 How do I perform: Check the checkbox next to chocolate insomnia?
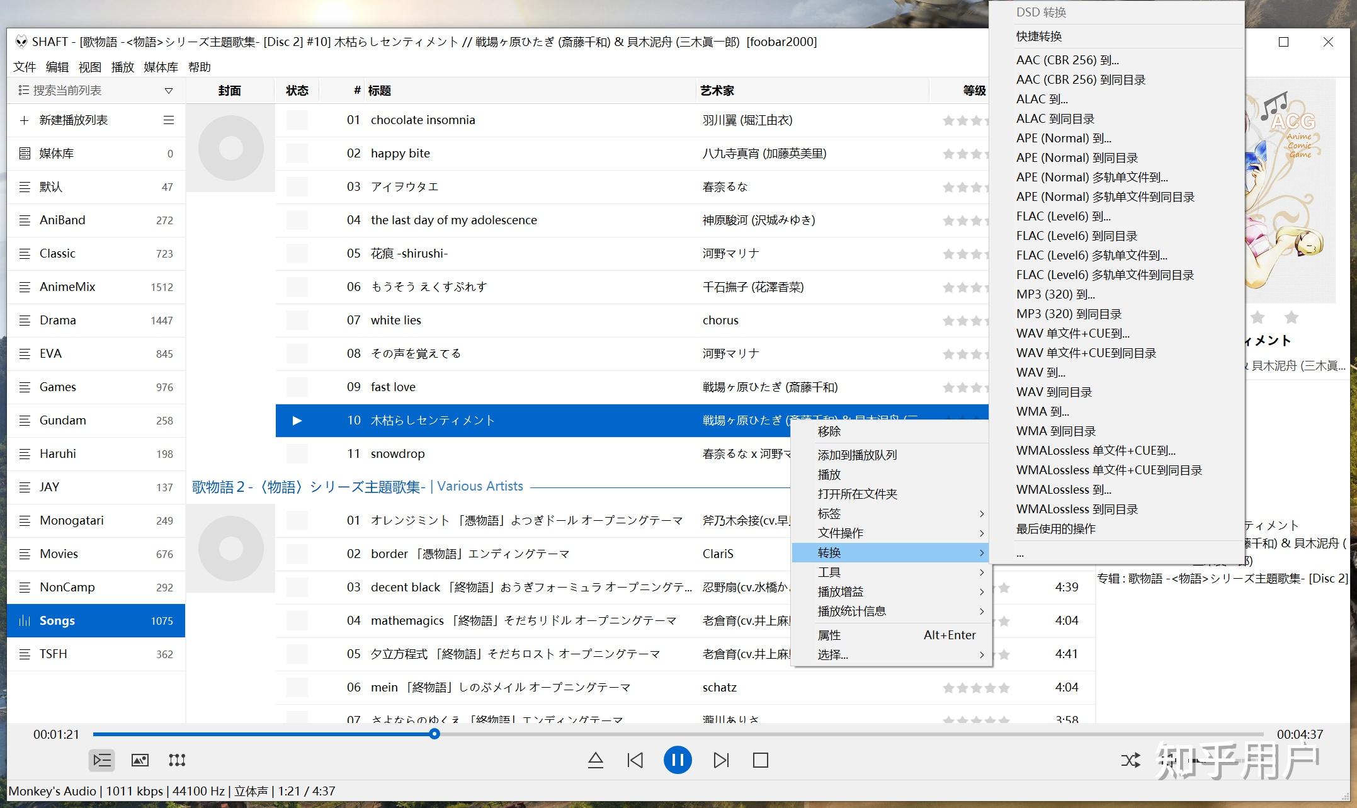click(x=296, y=120)
